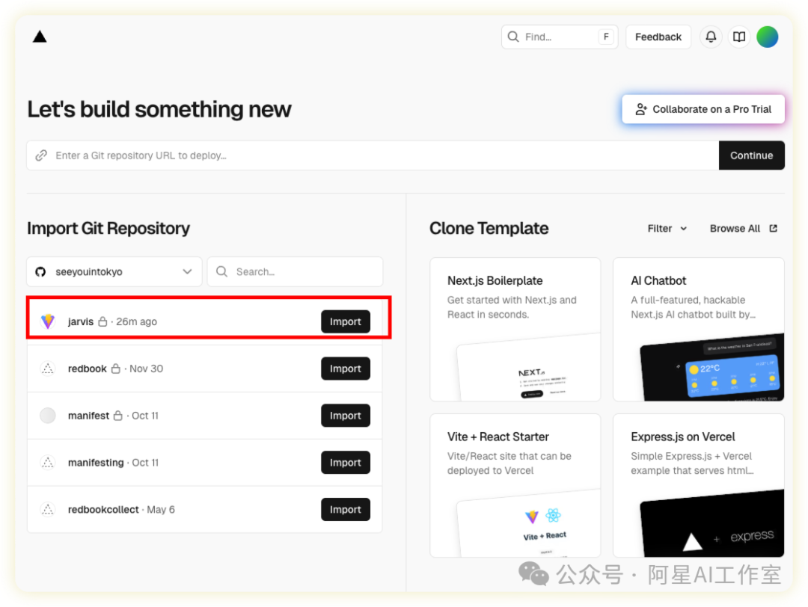Import the manifest repository

click(x=345, y=416)
